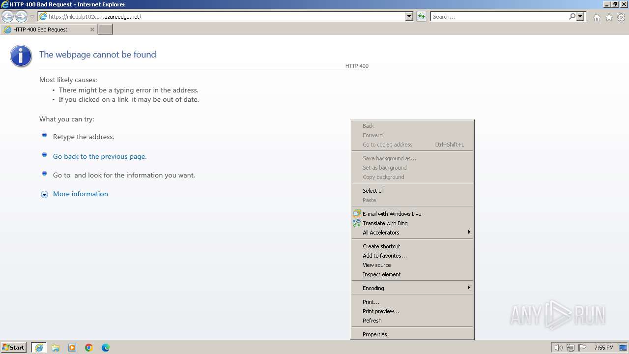629x354 pixels.
Task: Restore down the Internet Explorer window
Action: (615, 4)
